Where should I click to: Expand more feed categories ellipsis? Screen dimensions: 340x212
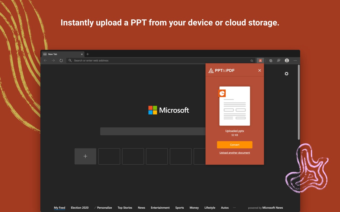[234, 208]
